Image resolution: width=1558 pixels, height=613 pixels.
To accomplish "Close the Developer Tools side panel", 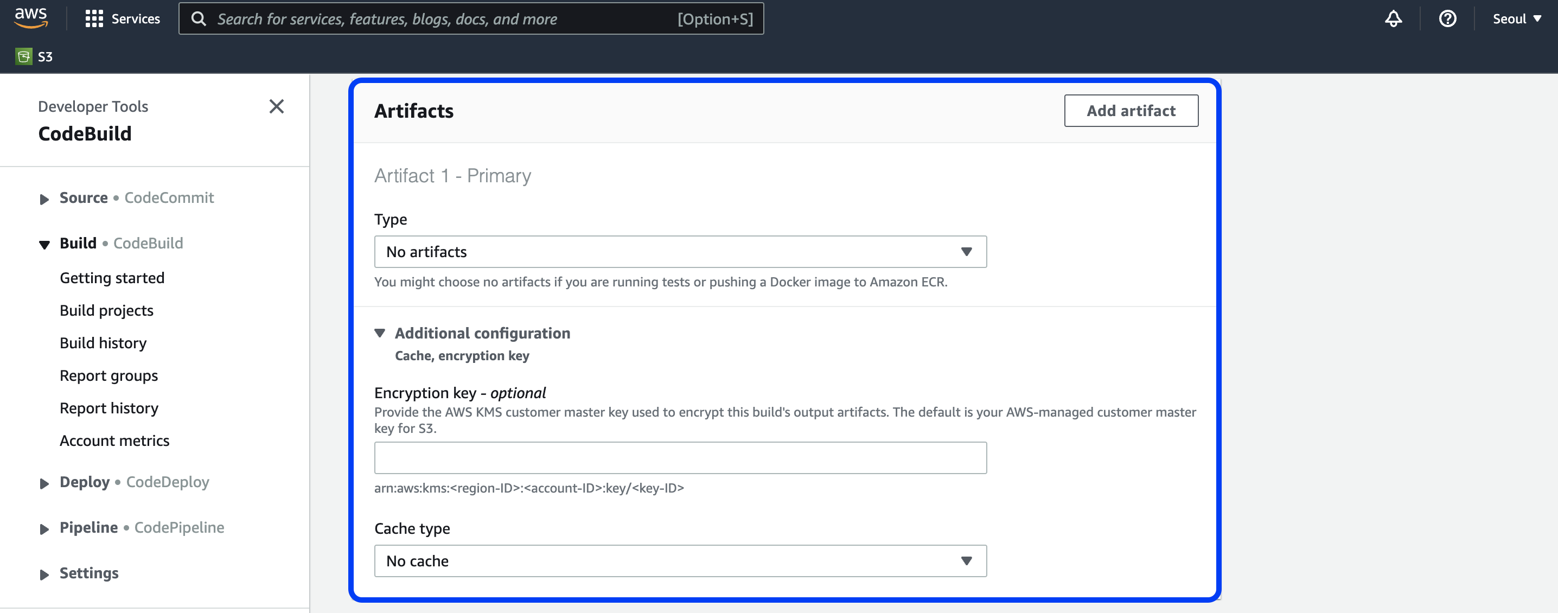I will pyautogui.click(x=277, y=106).
